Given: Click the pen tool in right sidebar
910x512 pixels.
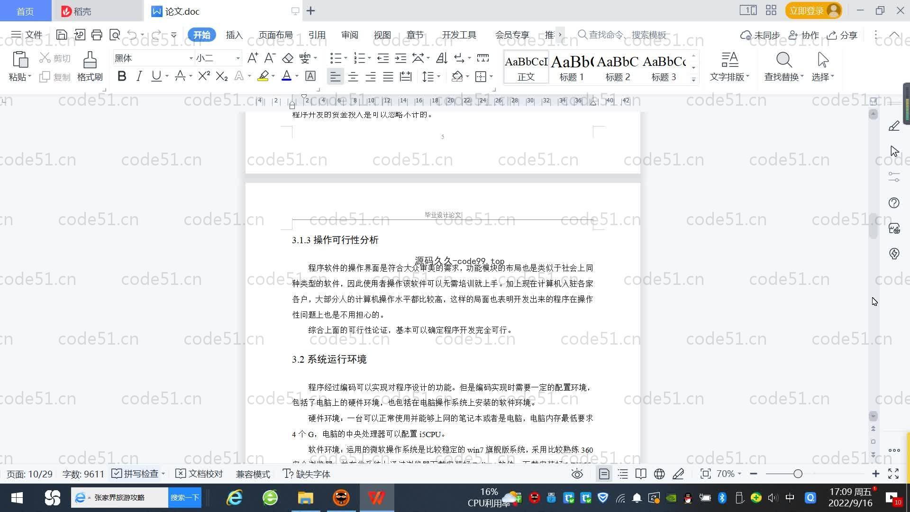Looking at the screenshot, I should pos(894,126).
